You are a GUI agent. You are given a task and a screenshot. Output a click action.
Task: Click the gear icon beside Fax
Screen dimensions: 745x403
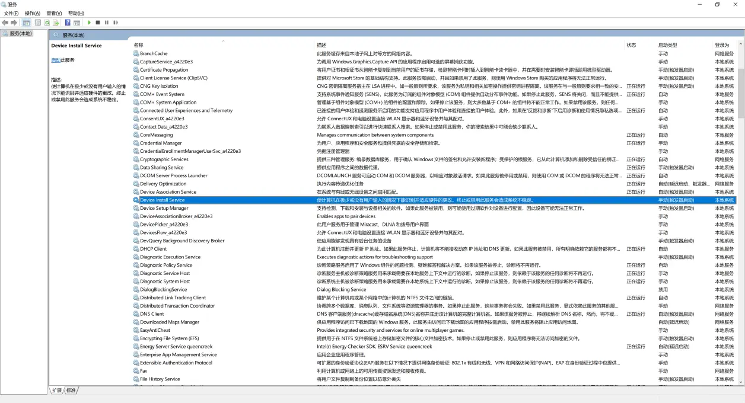136,371
